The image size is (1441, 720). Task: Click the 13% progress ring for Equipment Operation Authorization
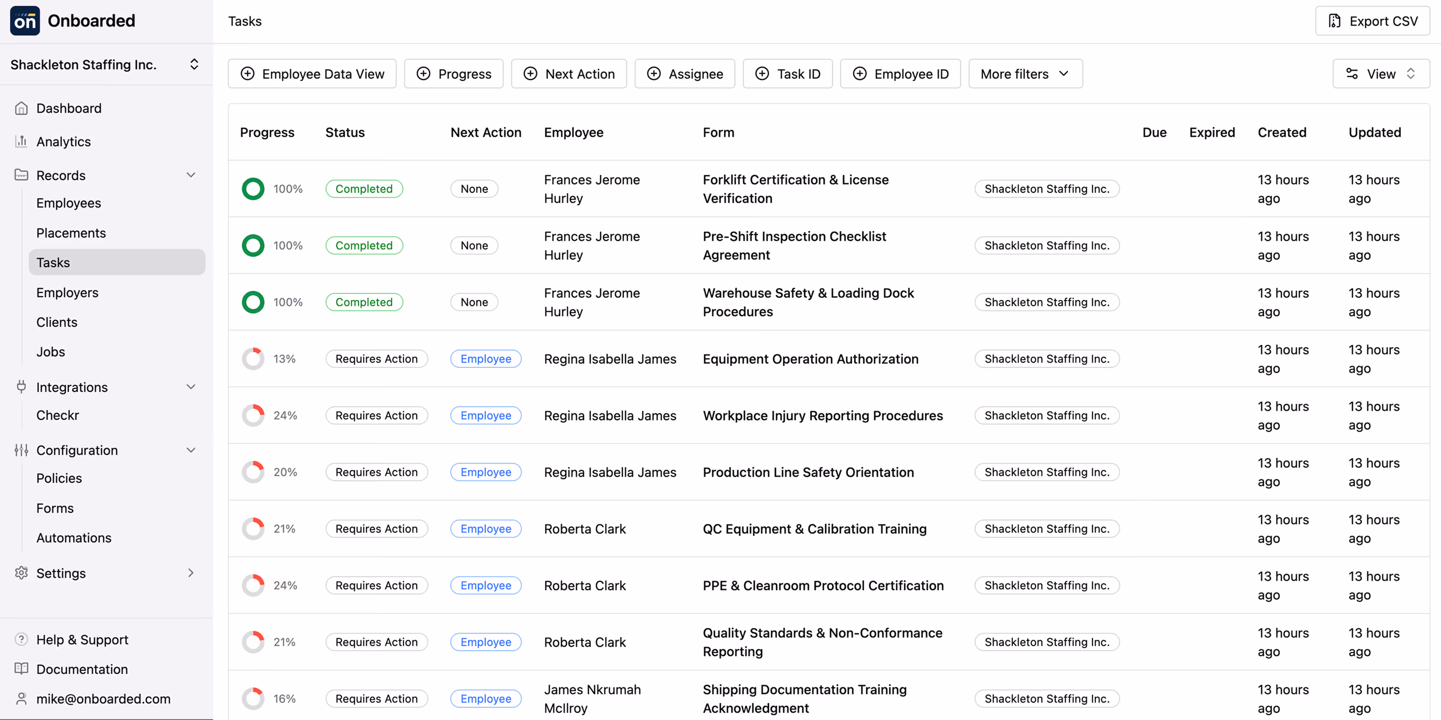pos(253,359)
